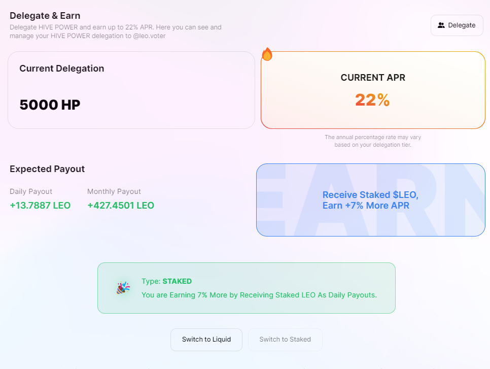The height and width of the screenshot is (369, 490).
Task: Select the Switch to Staked option
Action: 285,340
